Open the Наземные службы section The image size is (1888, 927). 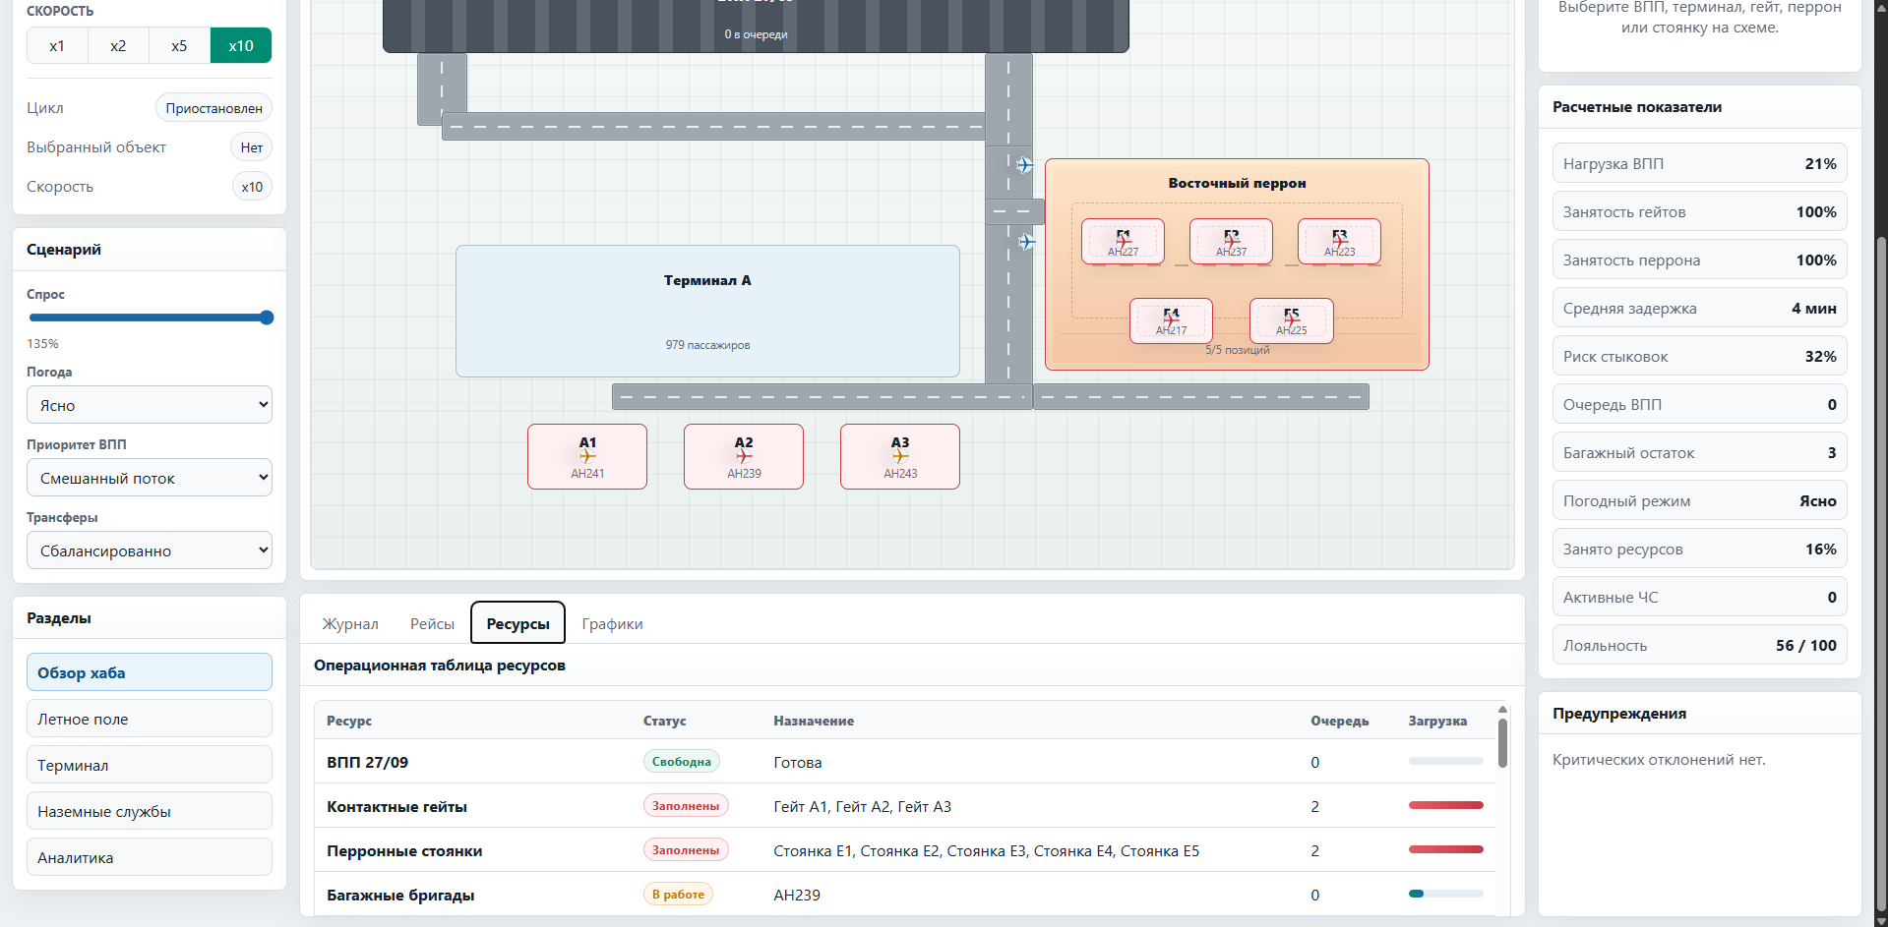point(150,811)
